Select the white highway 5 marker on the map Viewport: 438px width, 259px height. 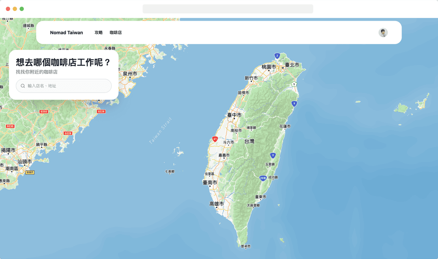(x=294, y=84)
